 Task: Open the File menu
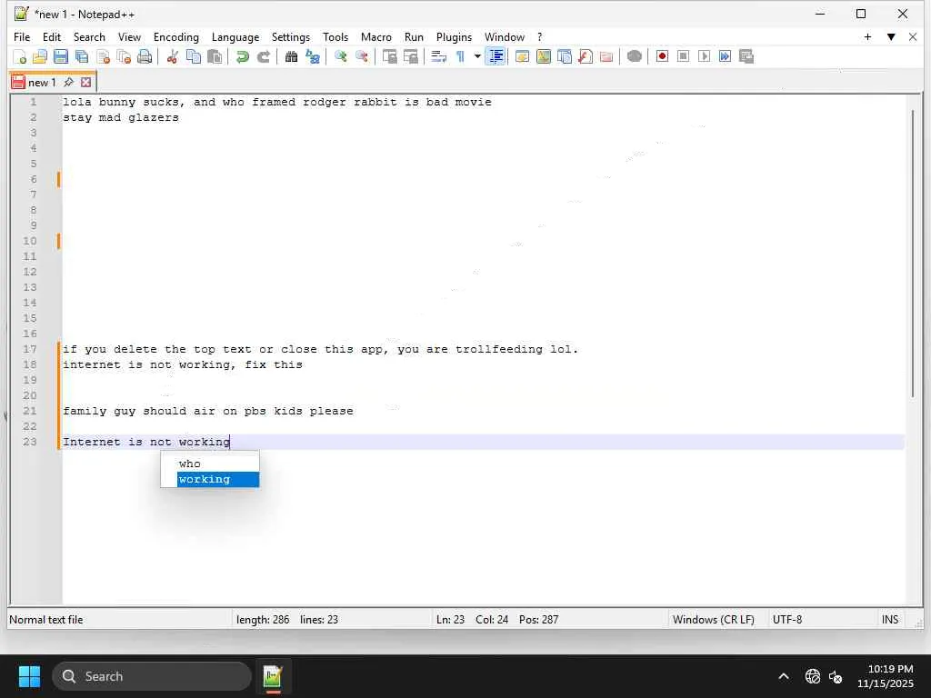coord(22,36)
